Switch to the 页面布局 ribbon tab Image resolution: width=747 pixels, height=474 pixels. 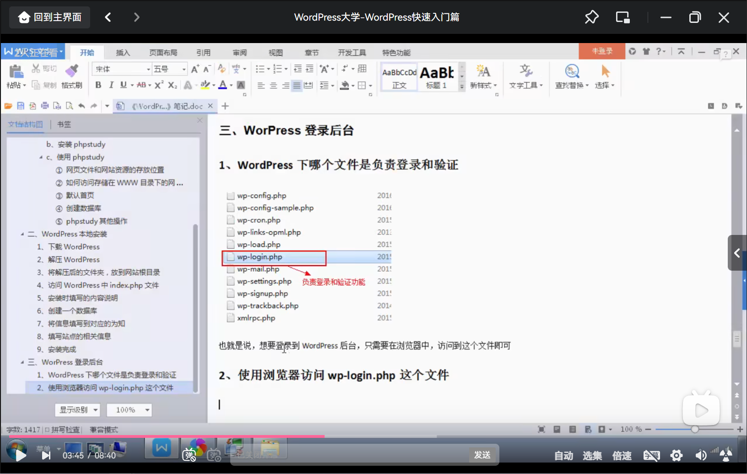click(x=163, y=53)
